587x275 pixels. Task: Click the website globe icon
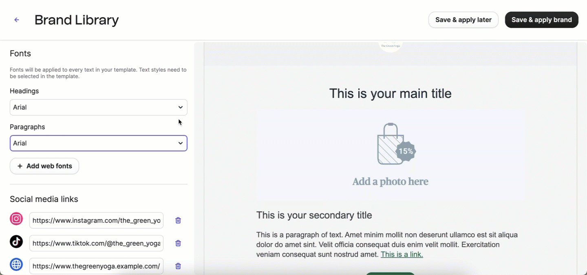click(x=16, y=265)
